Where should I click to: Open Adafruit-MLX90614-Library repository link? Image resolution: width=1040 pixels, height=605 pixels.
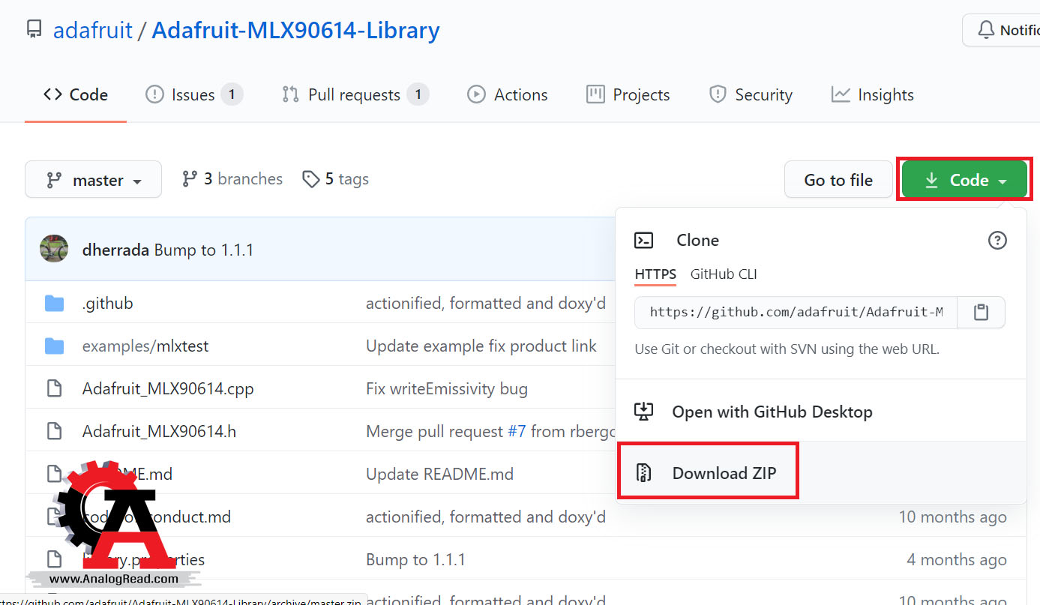(295, 31)
